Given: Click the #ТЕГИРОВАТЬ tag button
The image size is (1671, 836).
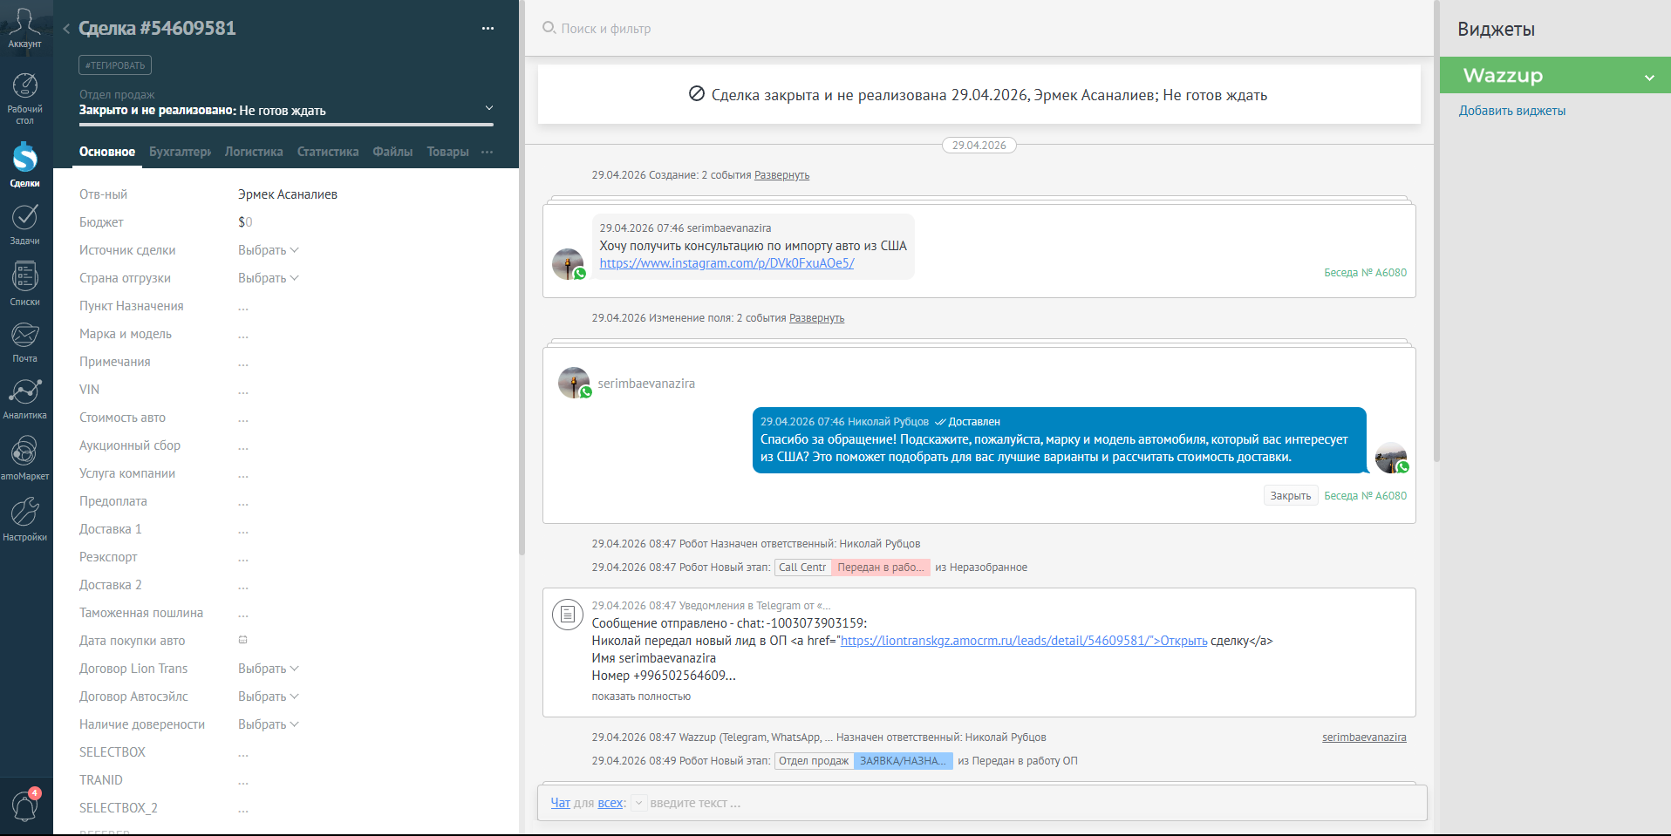Looking at the screenshot, I should click(115, 65).
